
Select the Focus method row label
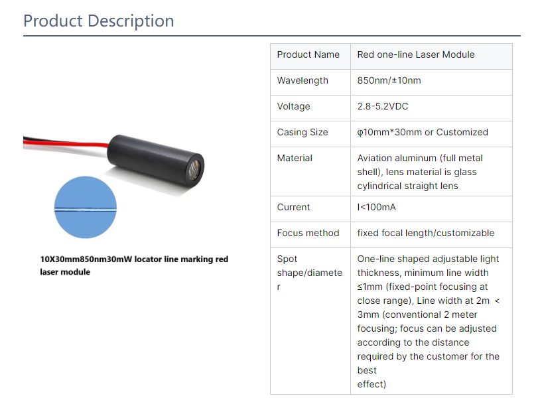coord(308,234)
